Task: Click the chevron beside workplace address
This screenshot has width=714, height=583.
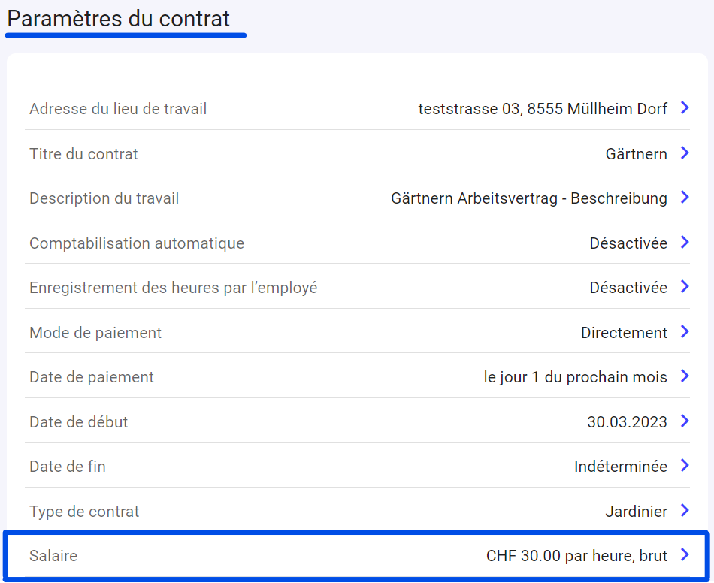Action: [x=684, y=108]
